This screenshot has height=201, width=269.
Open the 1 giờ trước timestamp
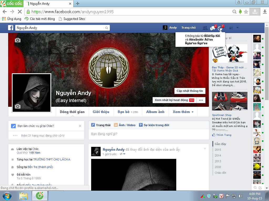click(110, 154)
